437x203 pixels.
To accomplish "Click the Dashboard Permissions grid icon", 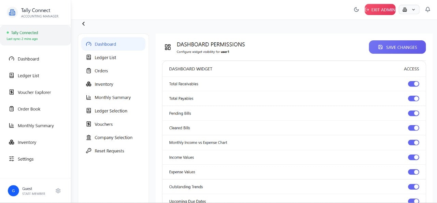I will [168, 47].
